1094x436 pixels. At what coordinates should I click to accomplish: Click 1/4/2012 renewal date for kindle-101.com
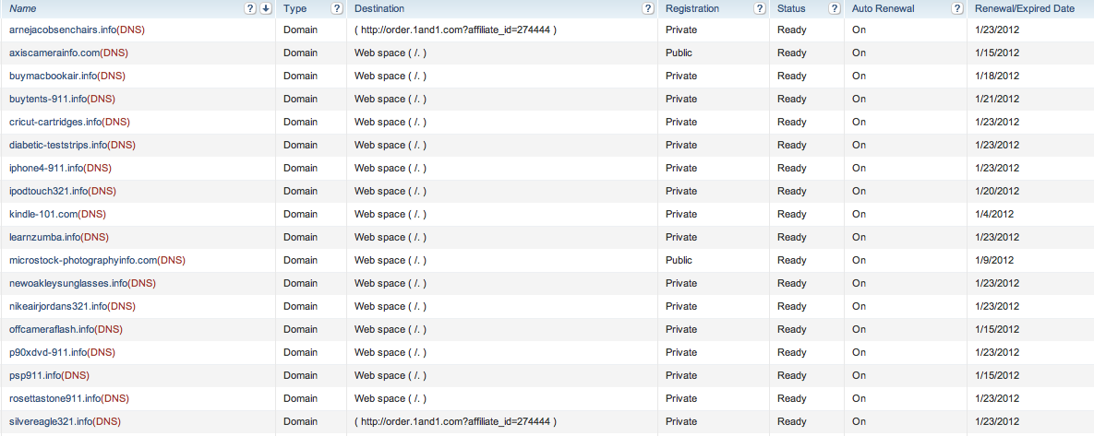pos(994,214)
